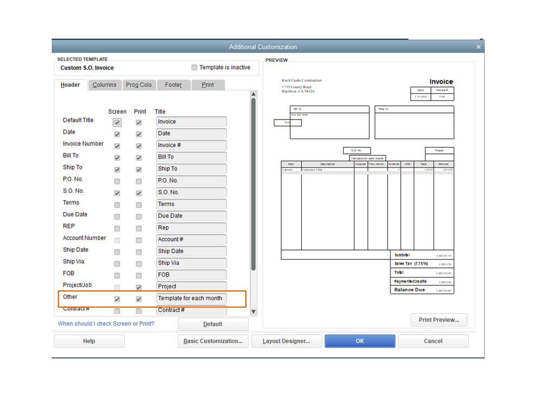Close the Additional Customization dialog
The width and height of the screenshot is (543, 407).
click(x=478, y=47)
